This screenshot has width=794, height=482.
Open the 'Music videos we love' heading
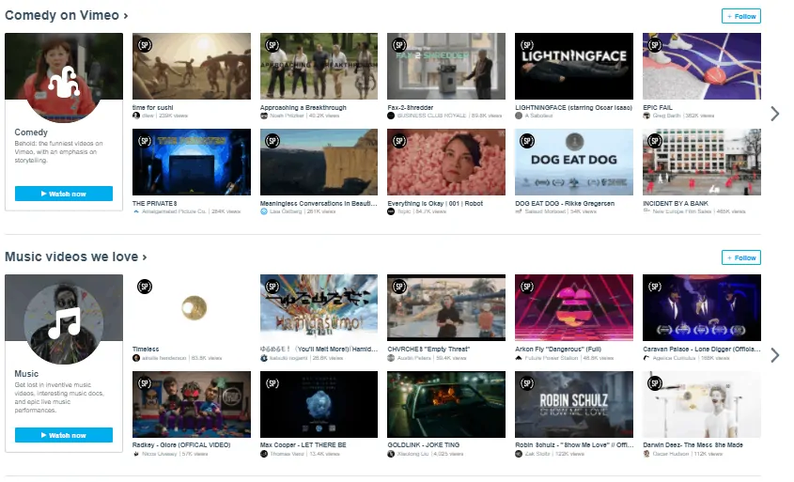click(x=75, y=257)
